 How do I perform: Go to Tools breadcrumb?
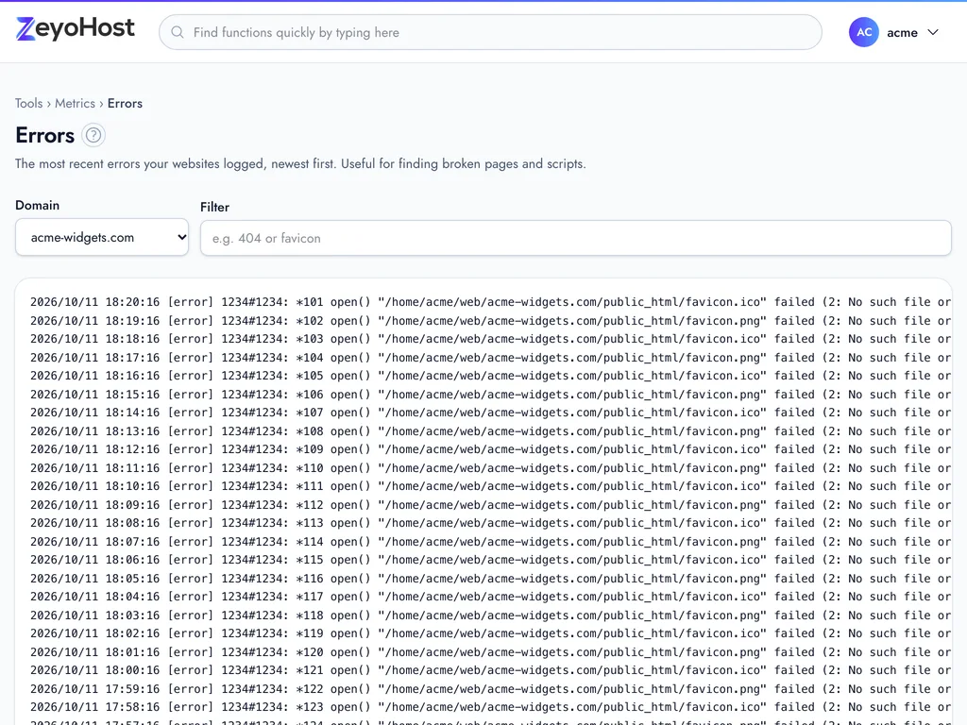pos(29,103)
